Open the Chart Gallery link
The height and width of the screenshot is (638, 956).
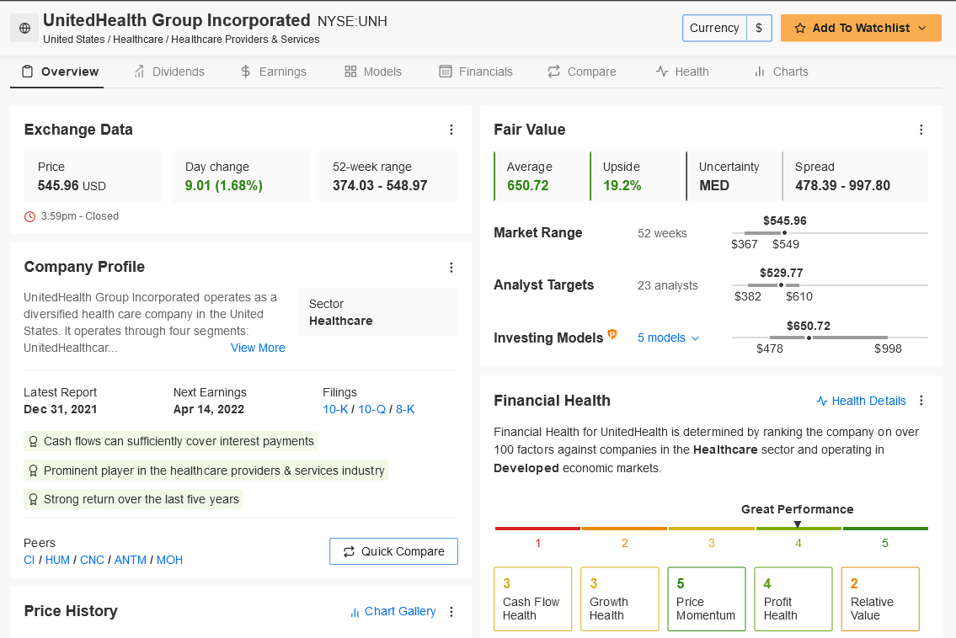tap(393, 612)
